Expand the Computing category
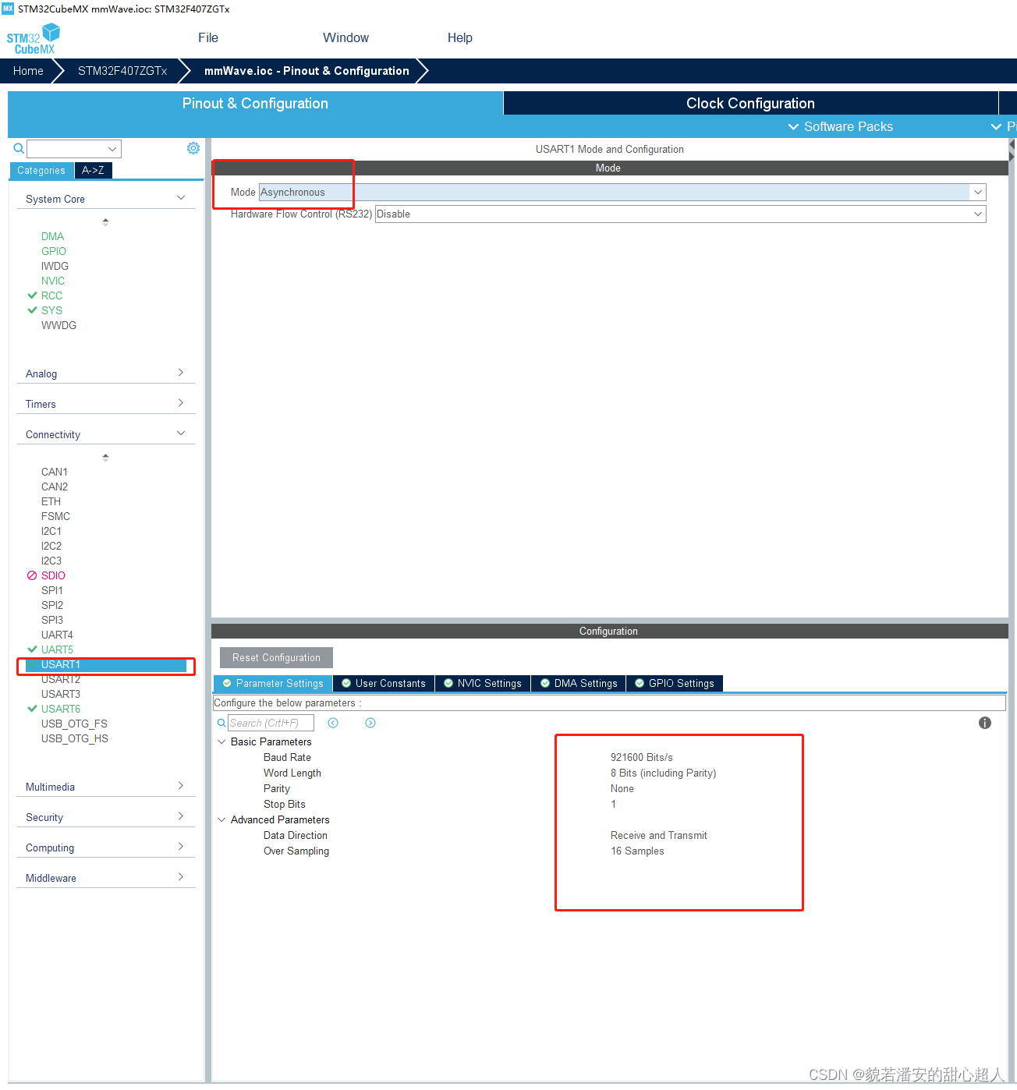Image resolution: width=1017 pixels, height=1090 pixels. [181, 847]
